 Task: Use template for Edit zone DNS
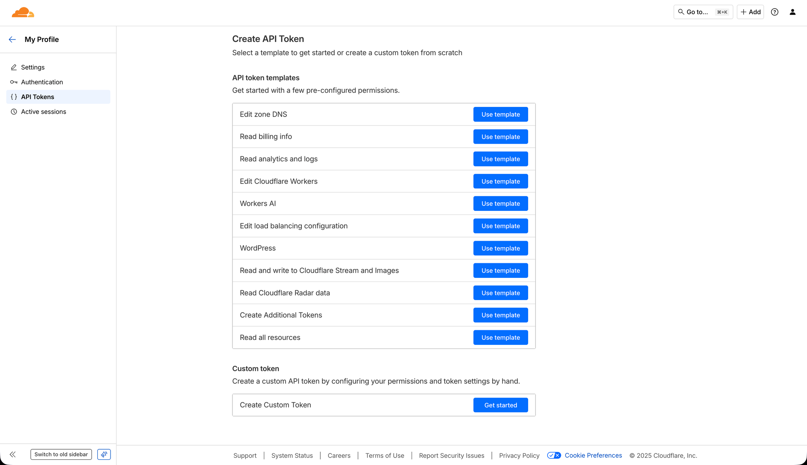coord(500,114)
